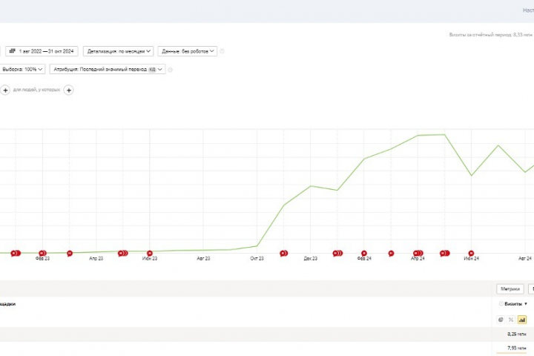
Task: Open the Метрики button
Action: 510,289
